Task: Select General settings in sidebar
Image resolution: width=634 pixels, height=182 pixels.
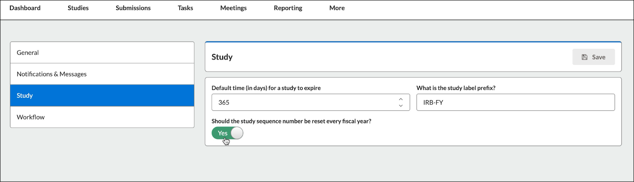Action: pyautogui.click(x=102, y=53)
